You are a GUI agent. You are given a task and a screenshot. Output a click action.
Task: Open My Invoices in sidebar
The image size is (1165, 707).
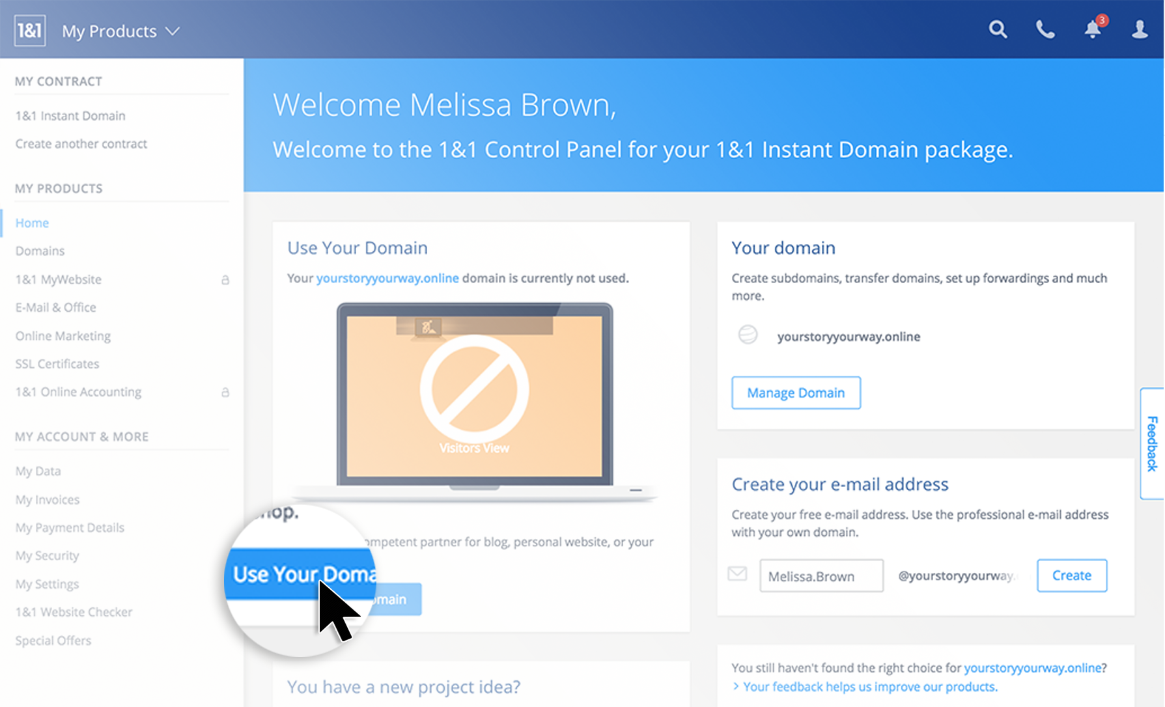[x=48, y=500]
